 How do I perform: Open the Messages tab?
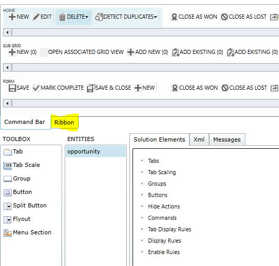coord(227,139)
